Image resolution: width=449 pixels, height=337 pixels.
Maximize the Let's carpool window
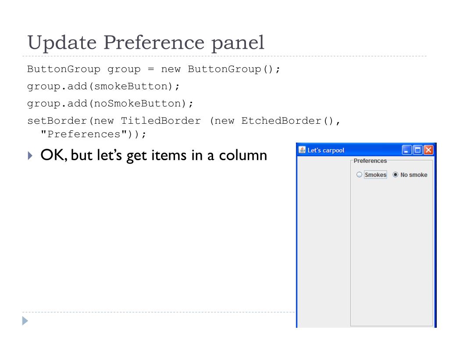[x=417, y=150]
